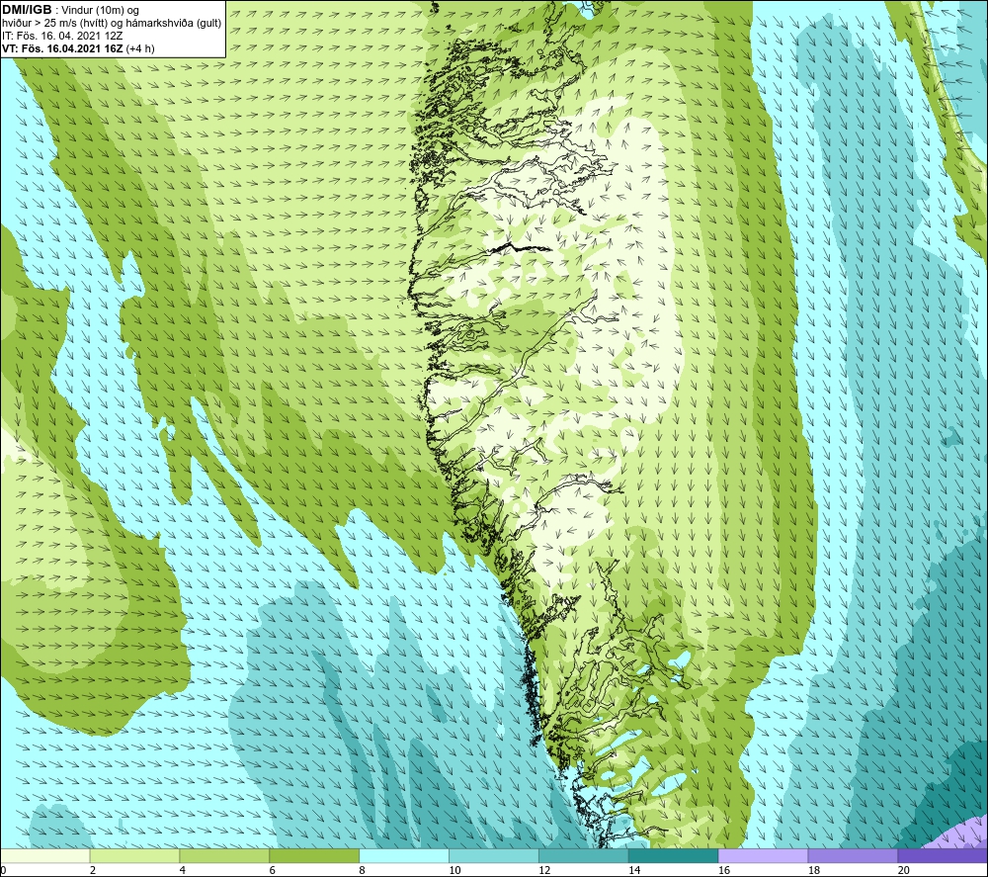Click the 6–8 m/s dark green legend swatch
Image resolution: width=988 pixels, height=877 pixels.
[314, 855]
